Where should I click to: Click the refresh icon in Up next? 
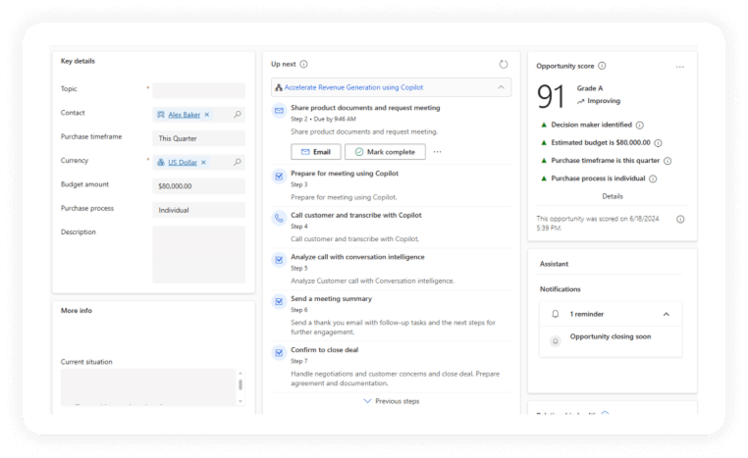tap(504, 64)
